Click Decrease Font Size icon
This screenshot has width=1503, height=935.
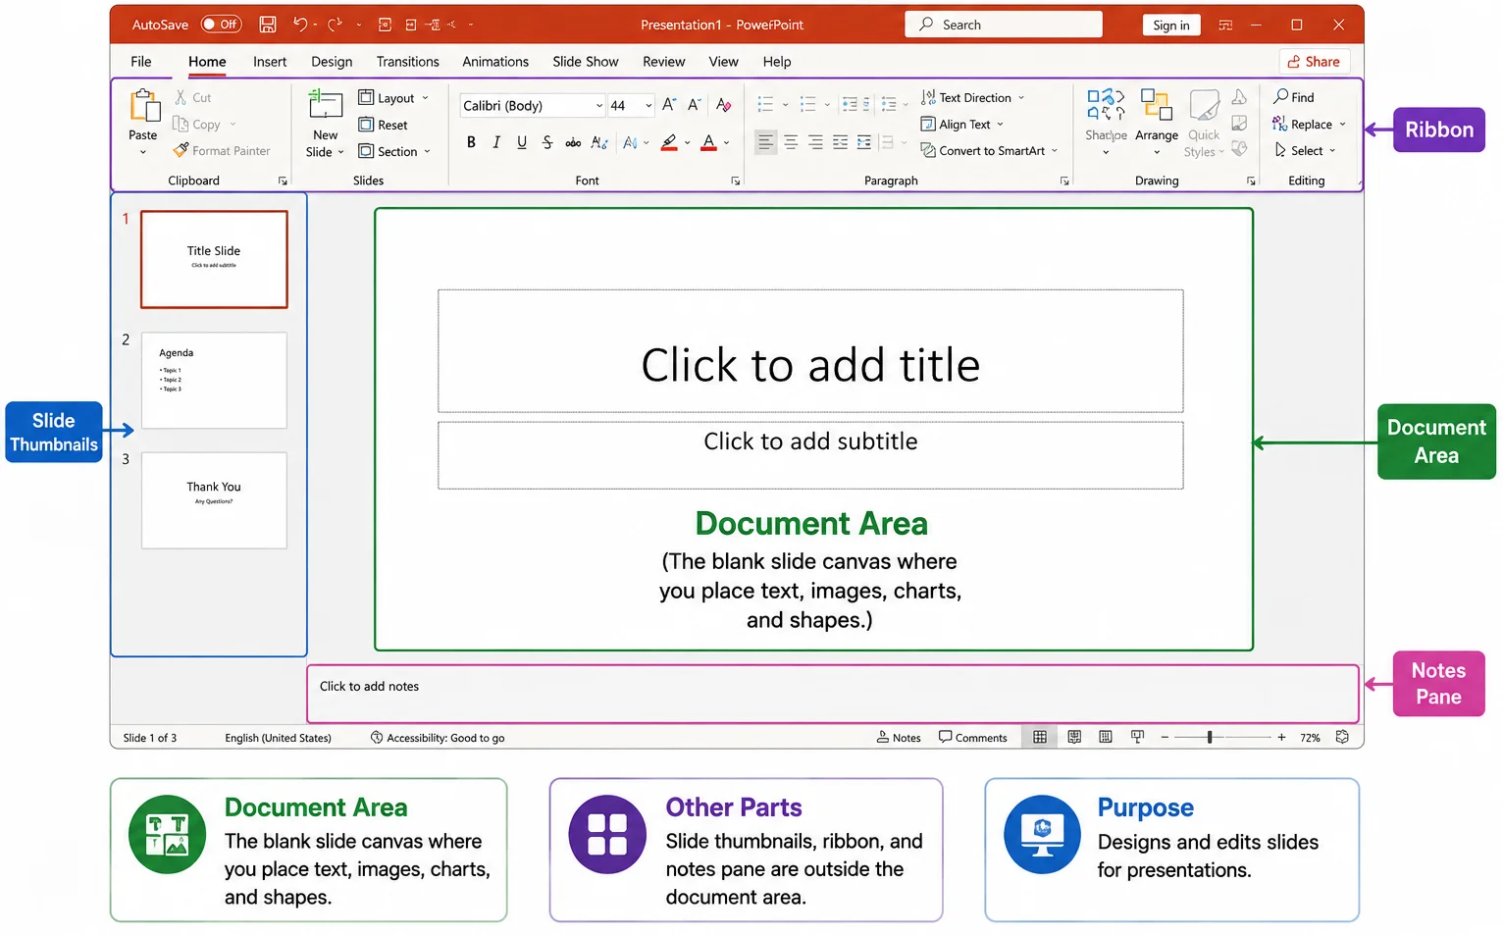pos(695,105)
